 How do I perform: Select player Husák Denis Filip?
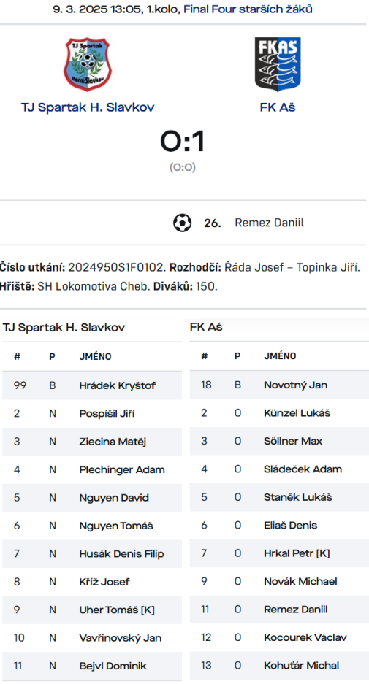pyautogui.click(x=121, y=554)
